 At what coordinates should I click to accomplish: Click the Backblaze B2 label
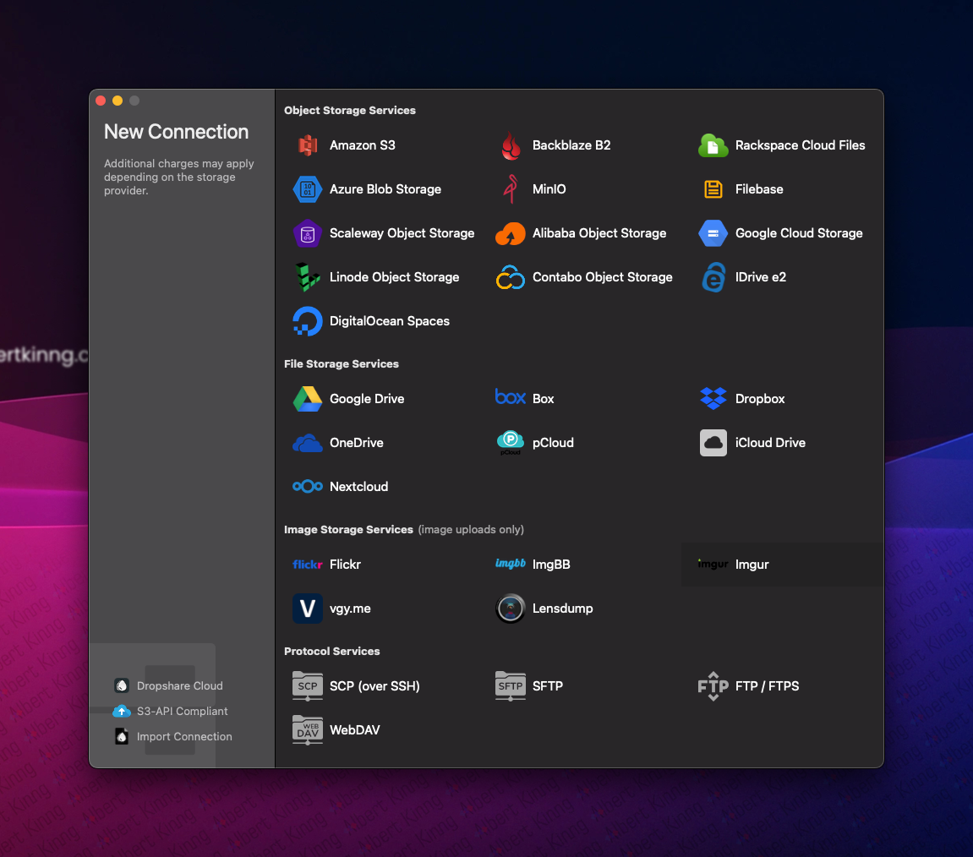pos(571,145)
